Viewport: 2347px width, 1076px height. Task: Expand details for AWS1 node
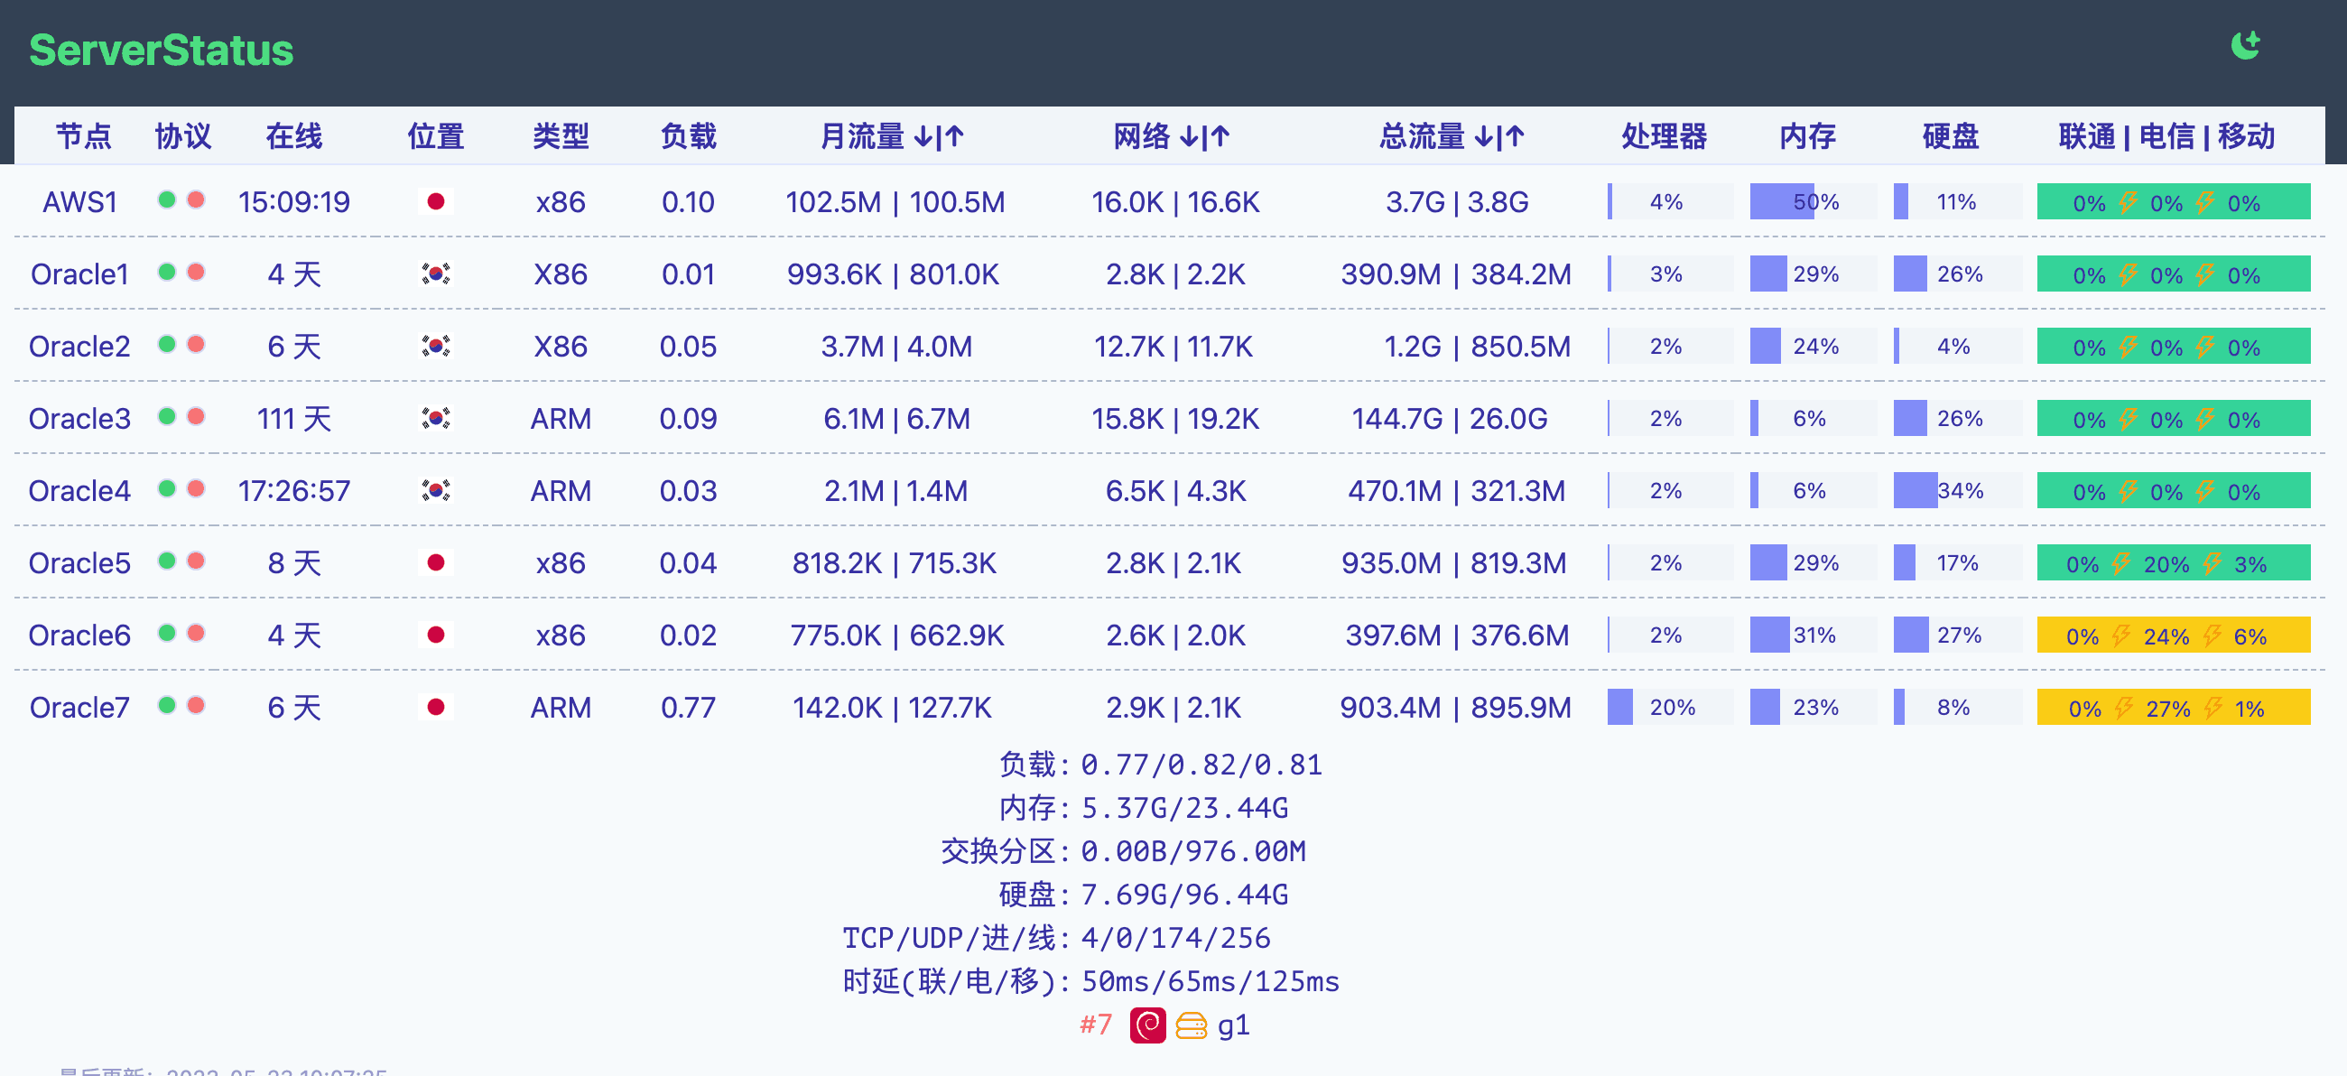79,201
